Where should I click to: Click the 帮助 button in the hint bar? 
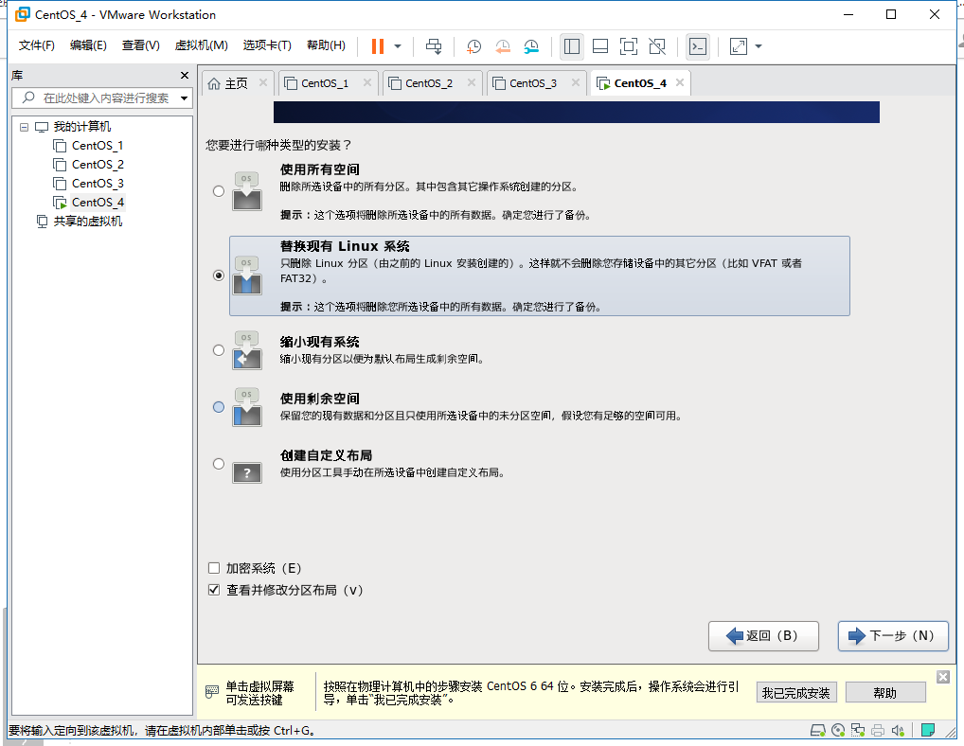(885, 693)
